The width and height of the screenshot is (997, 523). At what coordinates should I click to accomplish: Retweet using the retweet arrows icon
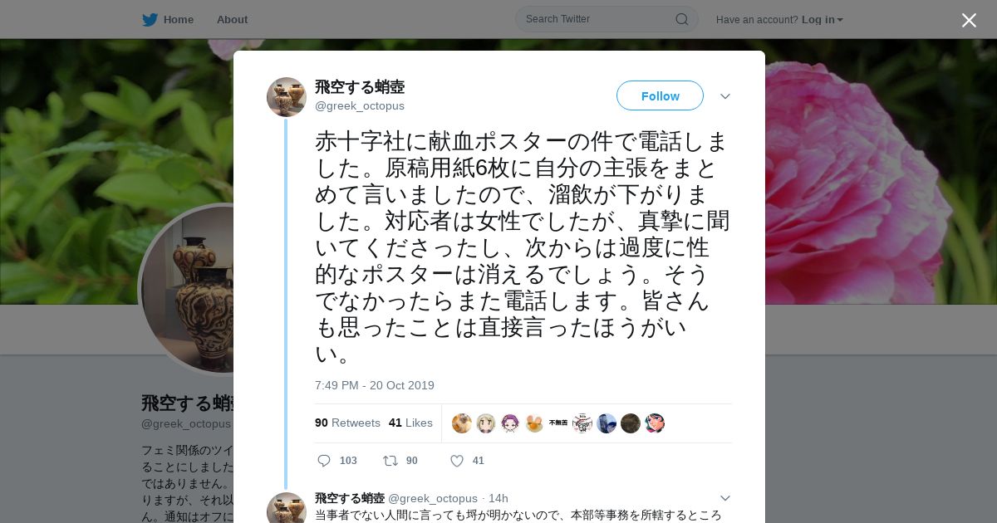point(390,461)
